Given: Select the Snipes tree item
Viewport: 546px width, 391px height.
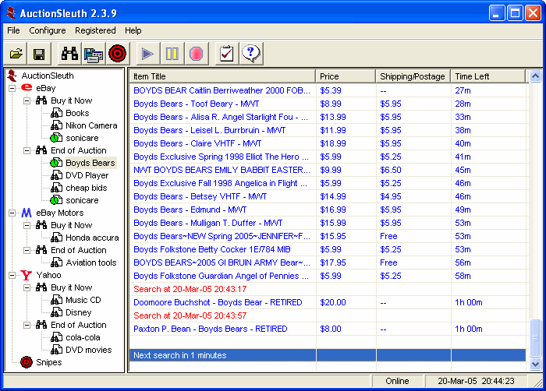Looking at the screenshot, I should pos(48,362).
